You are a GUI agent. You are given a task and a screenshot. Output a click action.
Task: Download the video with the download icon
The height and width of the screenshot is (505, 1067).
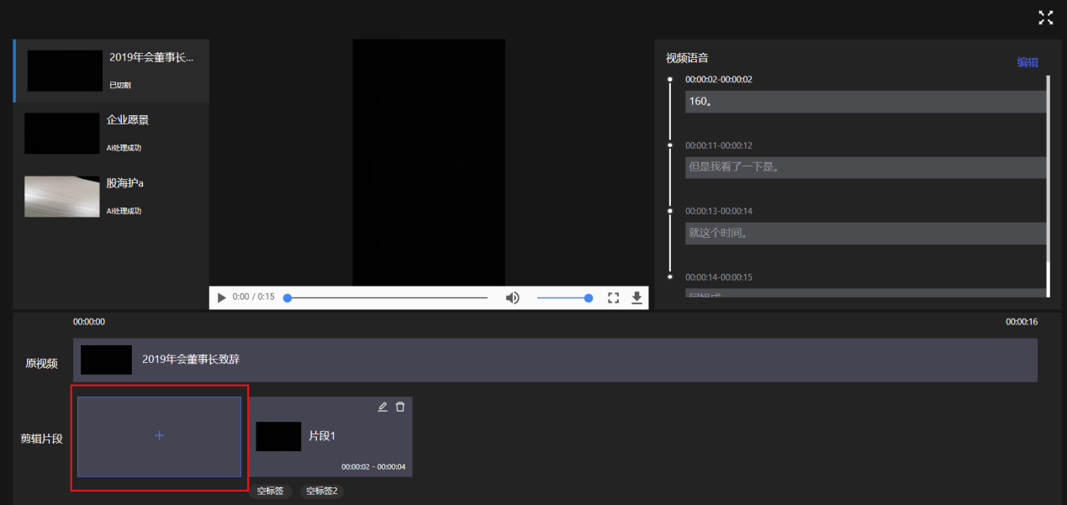pos(637,297)
